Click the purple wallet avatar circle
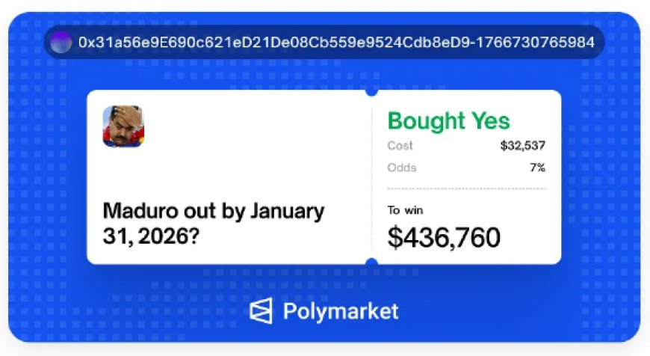Viewport: 650px width, 356px height. pyautogui.click(x=61, y=42)
